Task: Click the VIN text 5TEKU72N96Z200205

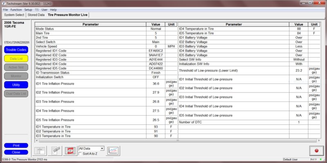Action: click(17, 42)
